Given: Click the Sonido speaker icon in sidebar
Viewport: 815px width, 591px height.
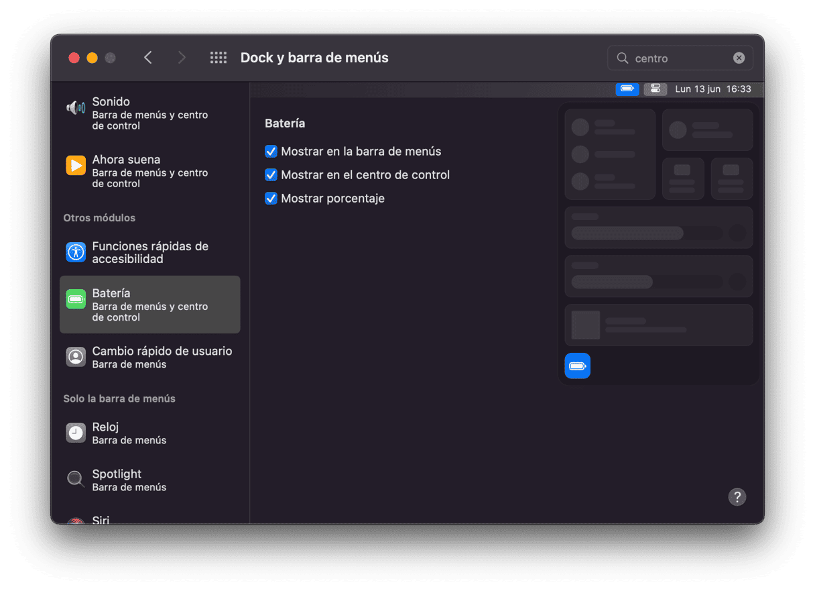Looking at the screenshot, I should pos(76,107).
